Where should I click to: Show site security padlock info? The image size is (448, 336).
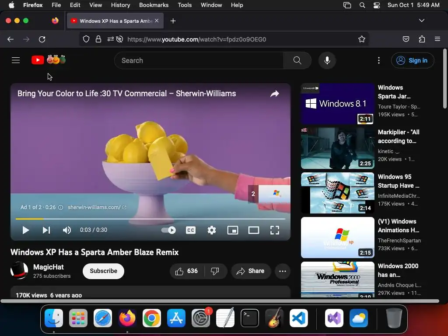tap(98, 39)
